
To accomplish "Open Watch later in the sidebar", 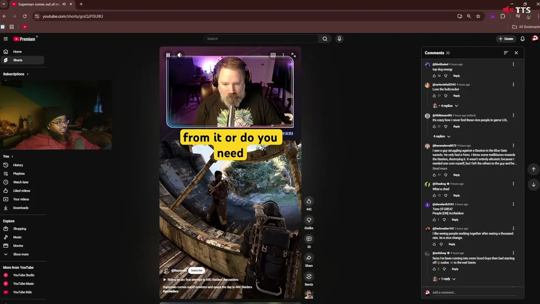I will point(22,182).
